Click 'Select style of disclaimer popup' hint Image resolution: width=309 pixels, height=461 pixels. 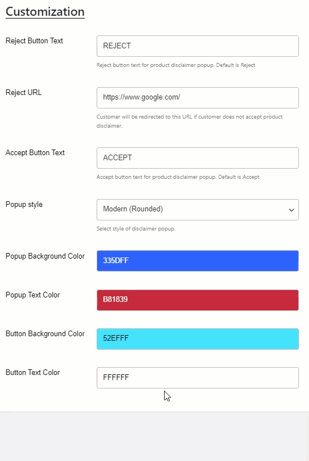click(136, 229)
